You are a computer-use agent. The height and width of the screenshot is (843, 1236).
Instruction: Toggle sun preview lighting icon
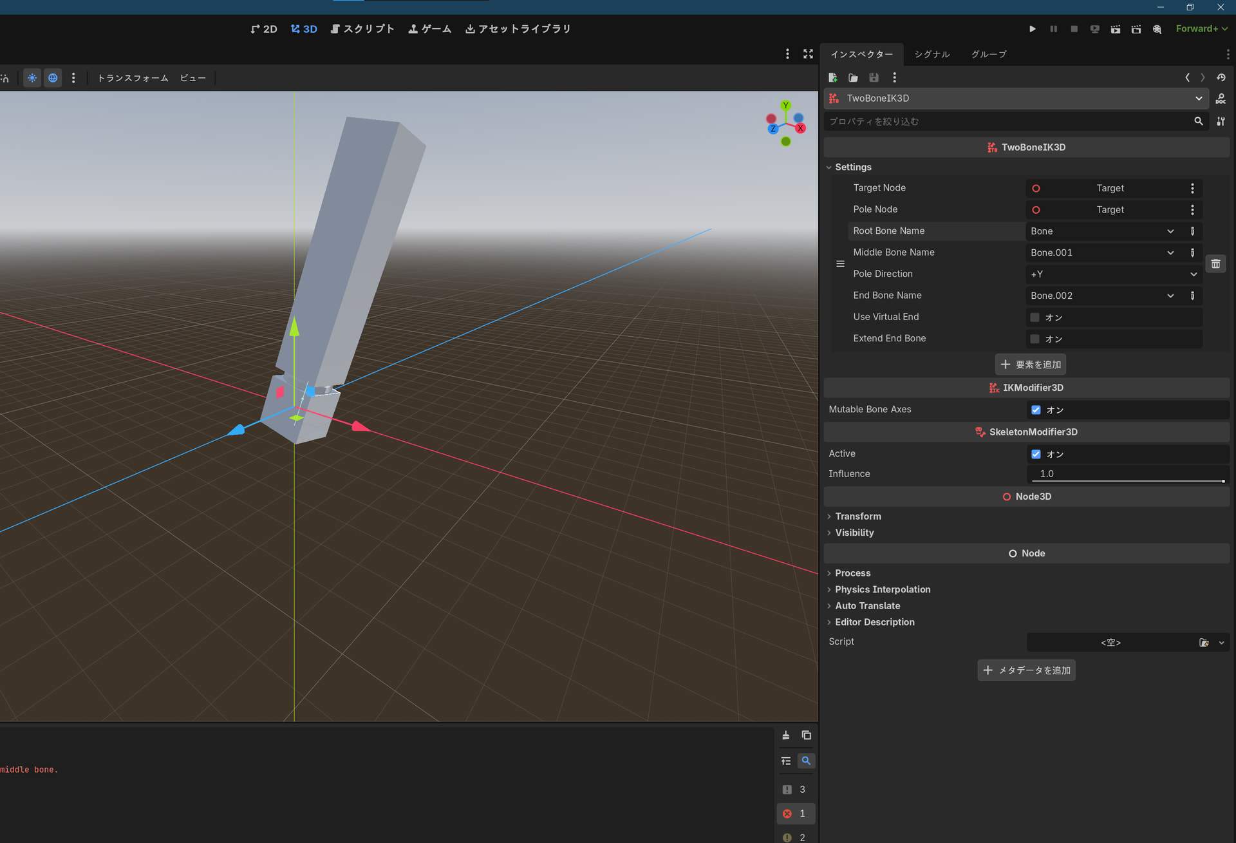tap(32, 78)
